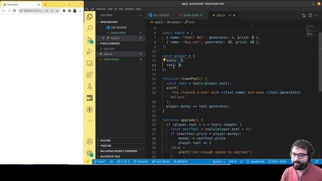Open Explorer's Views and More Actions ellipsis

[140, 15]
